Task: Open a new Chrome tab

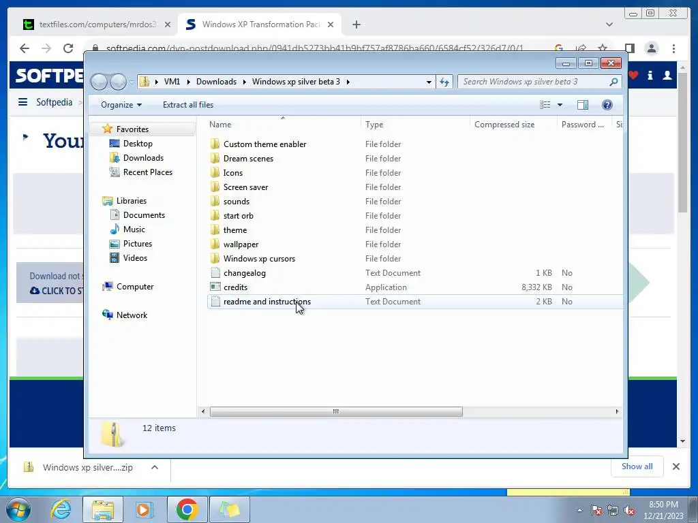Action: pyautogui.click(x=356, y=25)
